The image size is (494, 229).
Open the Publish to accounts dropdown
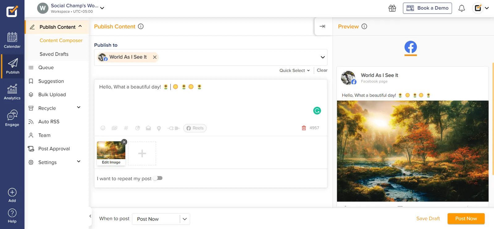(323, 57)
